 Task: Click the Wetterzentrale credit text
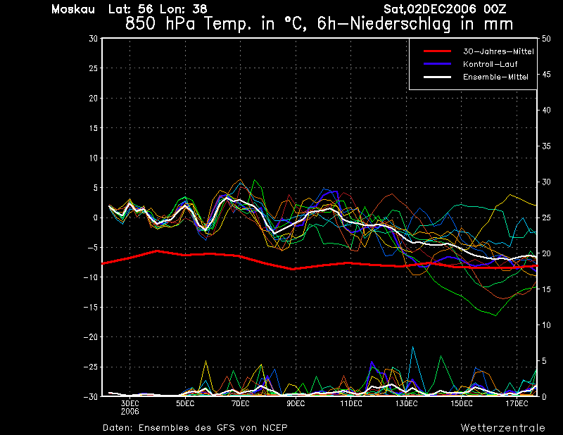point(502,427)
